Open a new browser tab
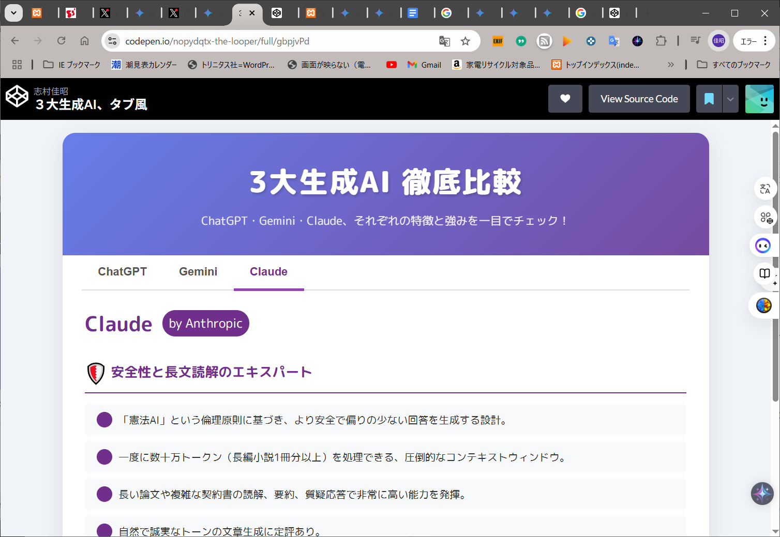 point(648,13)
